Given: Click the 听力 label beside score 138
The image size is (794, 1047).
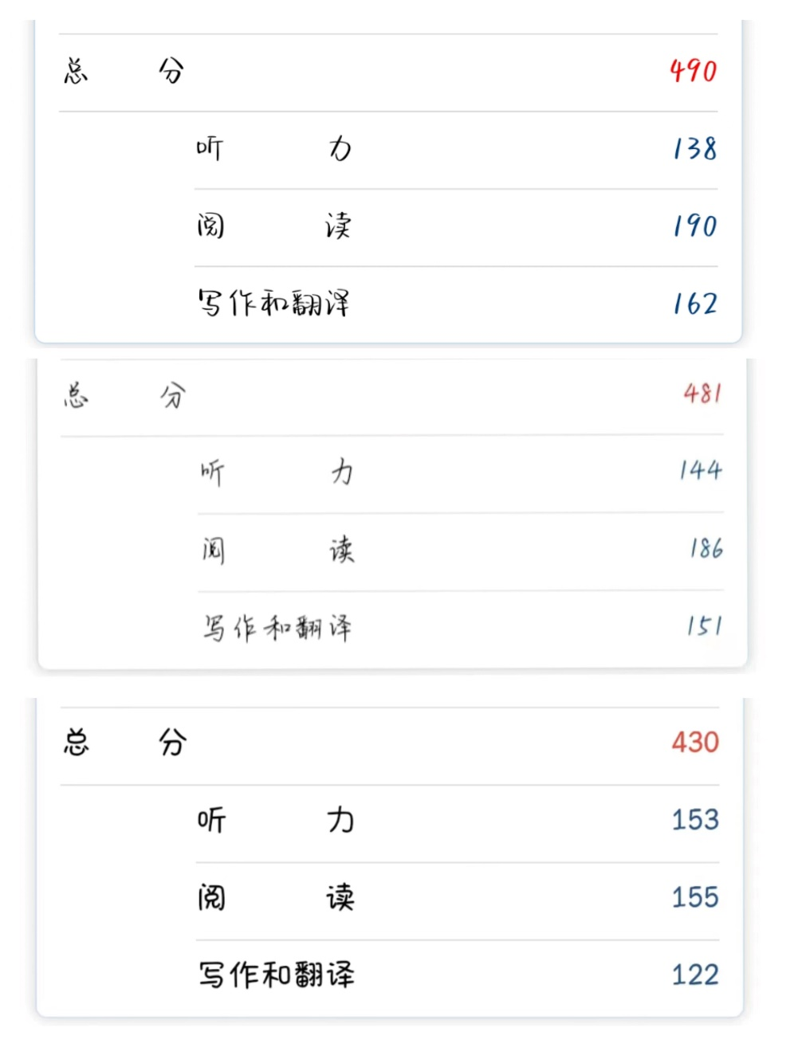Looking at the screenshot, I should (x=273, y=149).
